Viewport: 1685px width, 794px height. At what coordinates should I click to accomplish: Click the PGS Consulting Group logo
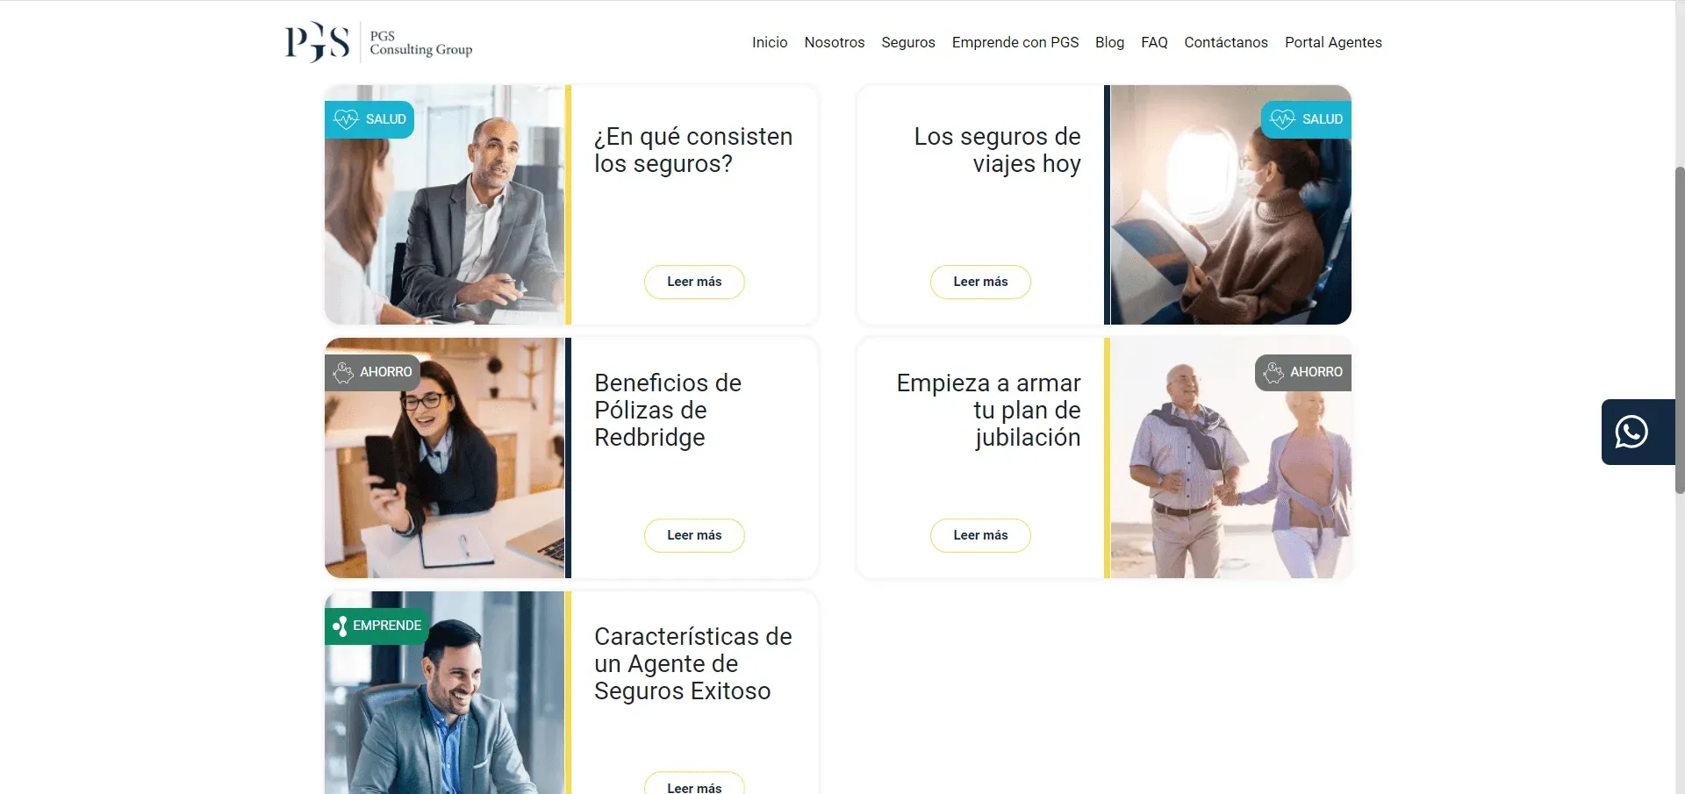[378, 42]
